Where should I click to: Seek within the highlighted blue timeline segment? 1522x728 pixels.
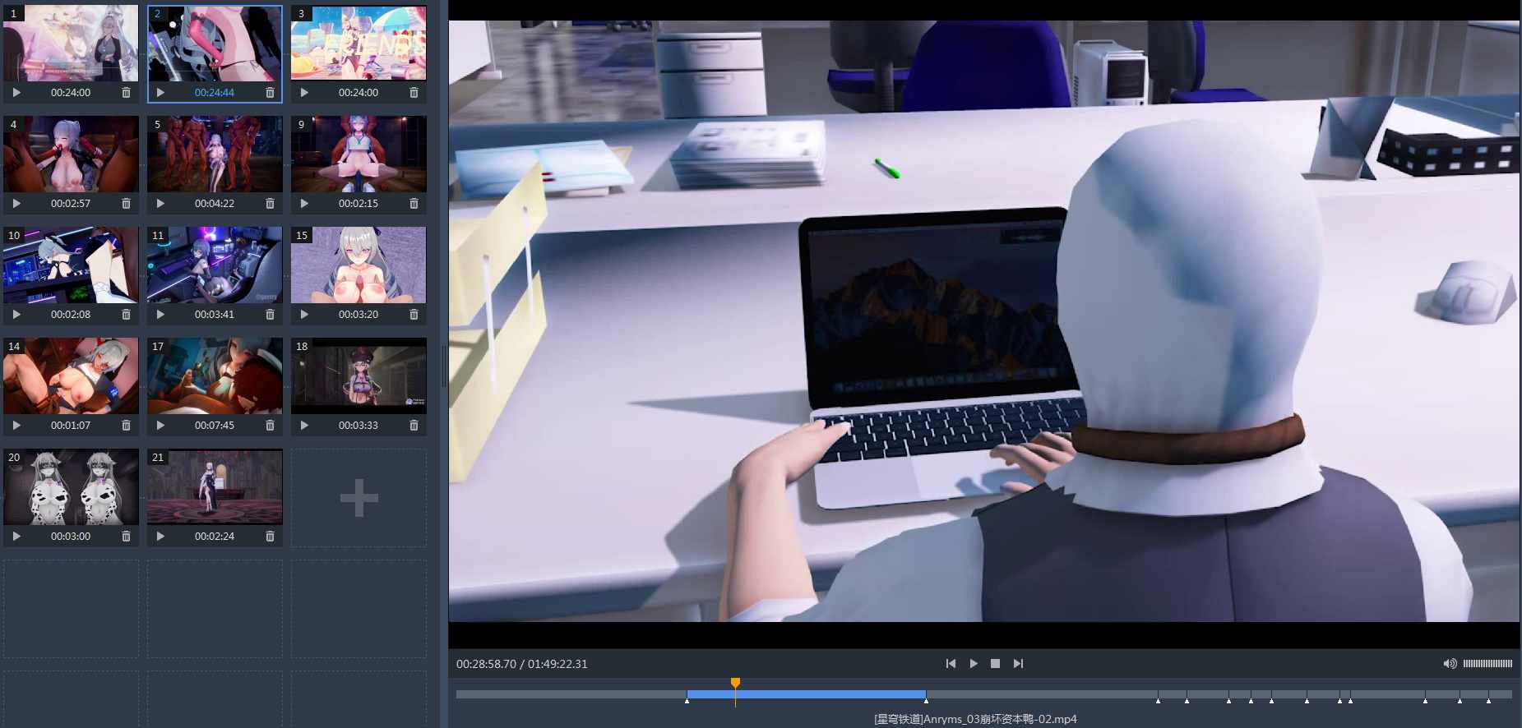pos(807,694)
